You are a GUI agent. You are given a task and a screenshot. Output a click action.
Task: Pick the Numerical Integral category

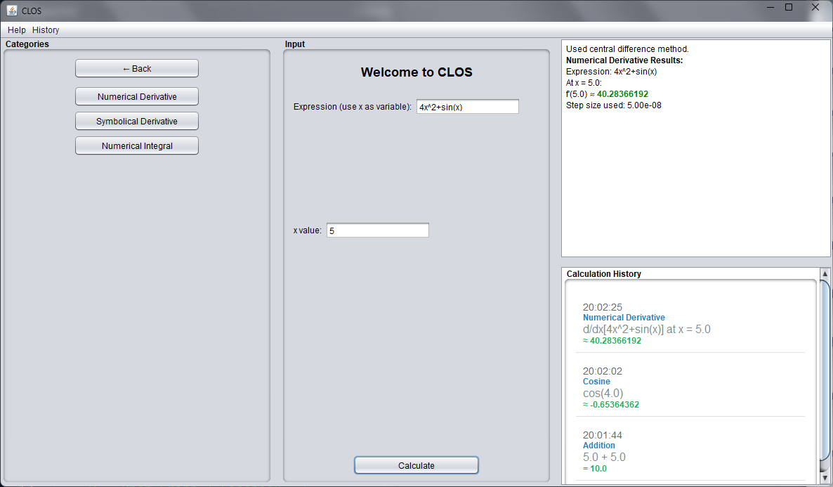[x=137, y=145]
